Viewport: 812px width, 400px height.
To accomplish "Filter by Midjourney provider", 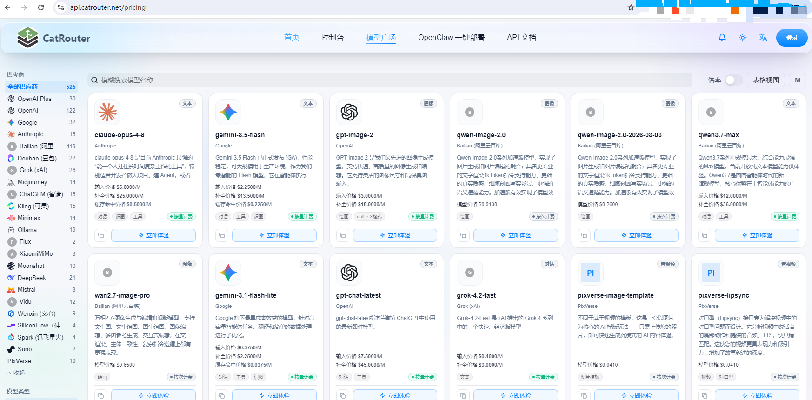I will (41, 182).
